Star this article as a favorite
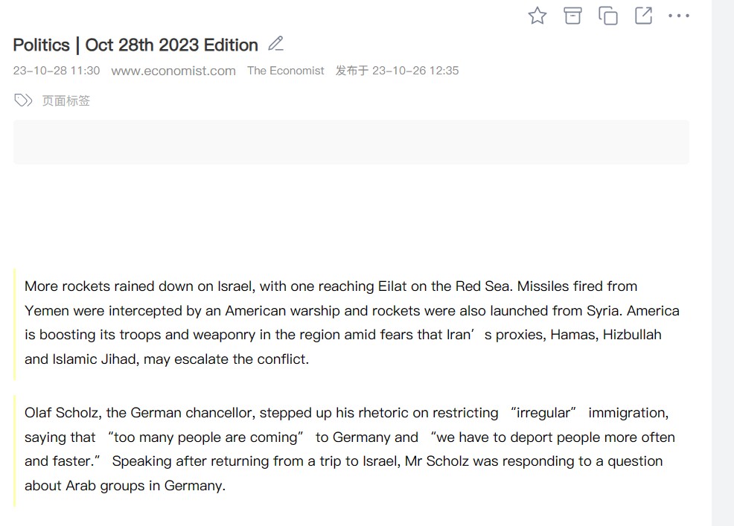The height and width of the screenshot is (526, 734). pyautogui.click(x=537, y=16)
